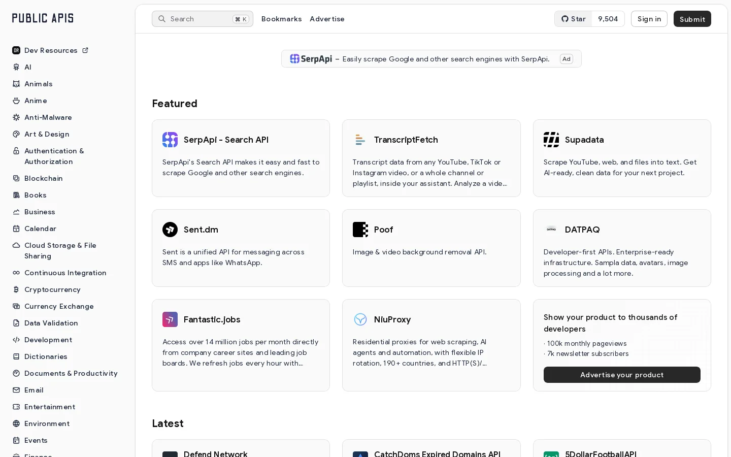Click the Fantastic.jobs logo icon
The width and height of the screenshot is (731, 457).
(170, 319)
